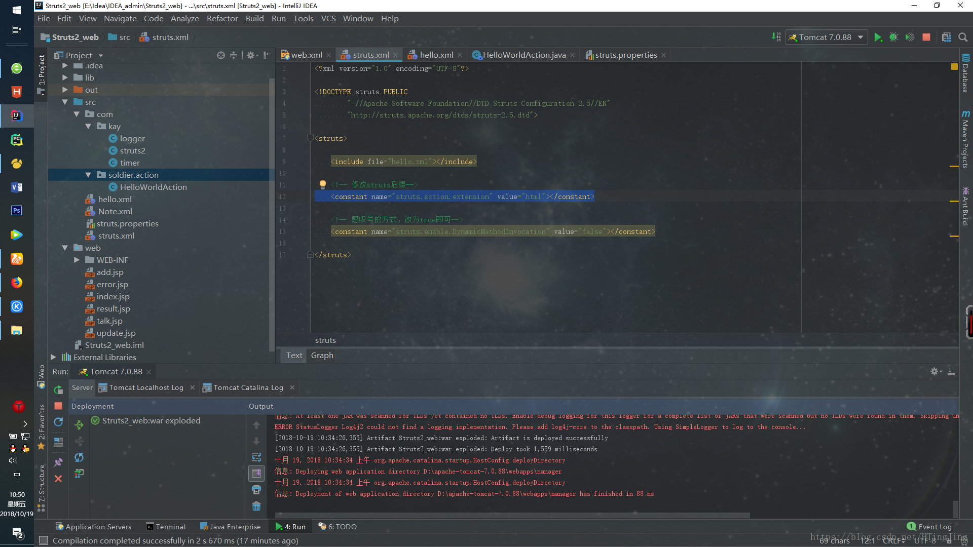
Task: Rerun Tomcat server icon in Run panel
Action: pos(58,390)
